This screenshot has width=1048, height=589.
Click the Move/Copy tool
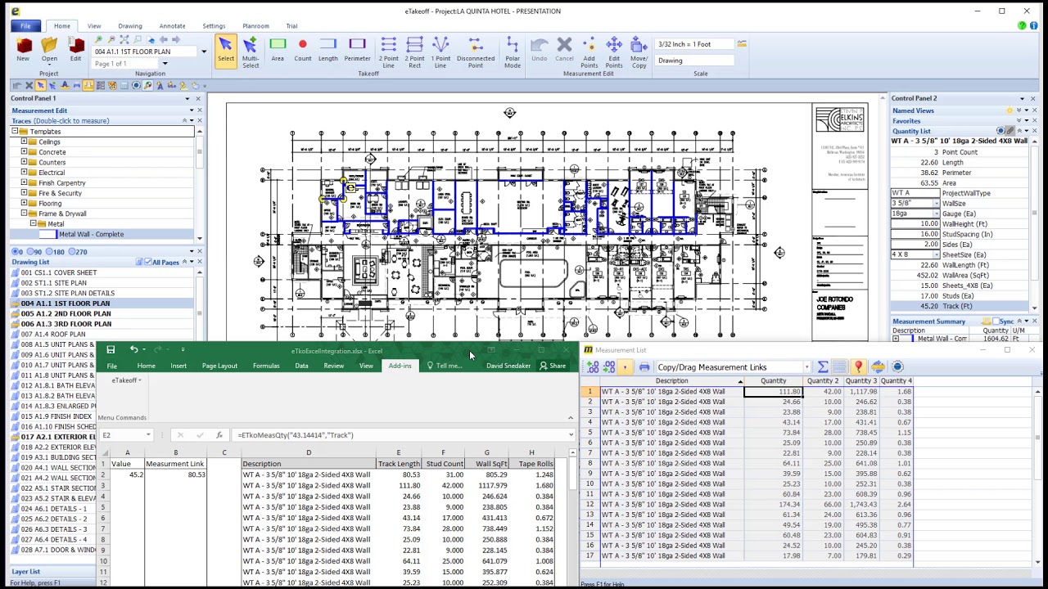[x=639, y=52]
